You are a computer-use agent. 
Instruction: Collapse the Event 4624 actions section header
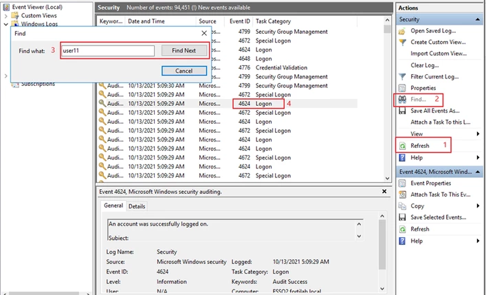click(x=477, y=171)
